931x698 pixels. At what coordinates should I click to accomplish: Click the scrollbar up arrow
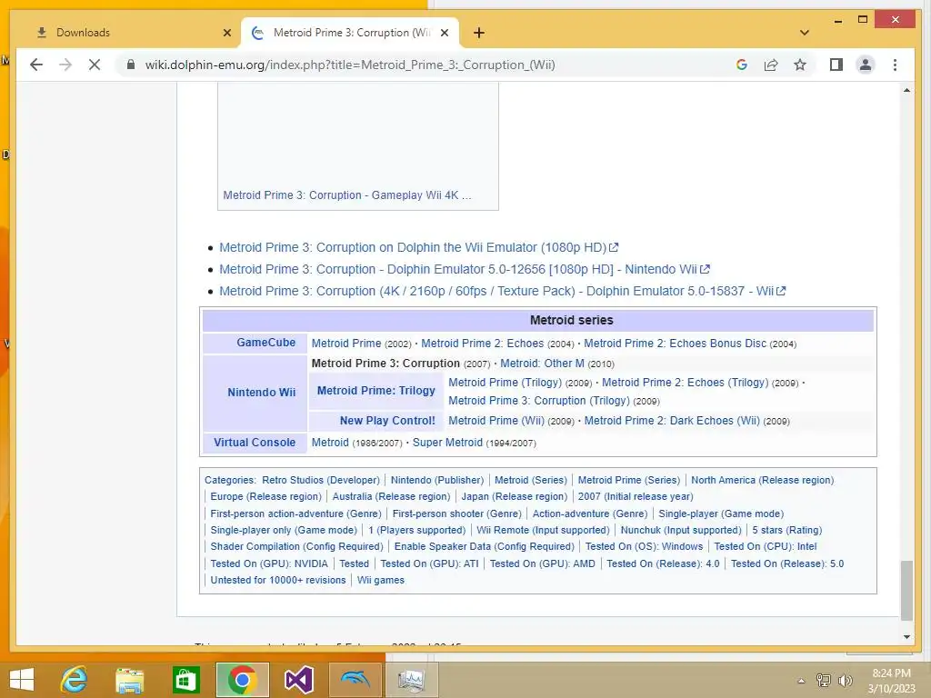tap(906, 90)
